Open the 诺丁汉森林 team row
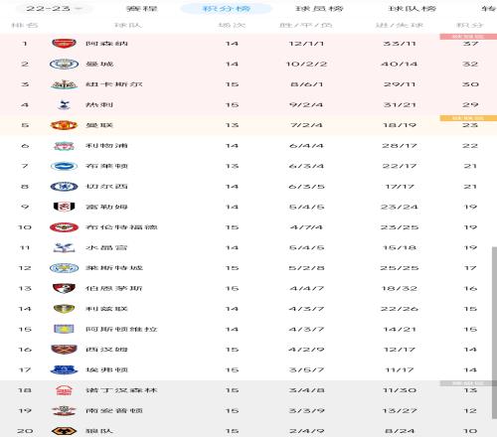Image resolution: width=497 pixels, height=437 pixels. pos(248,390)
